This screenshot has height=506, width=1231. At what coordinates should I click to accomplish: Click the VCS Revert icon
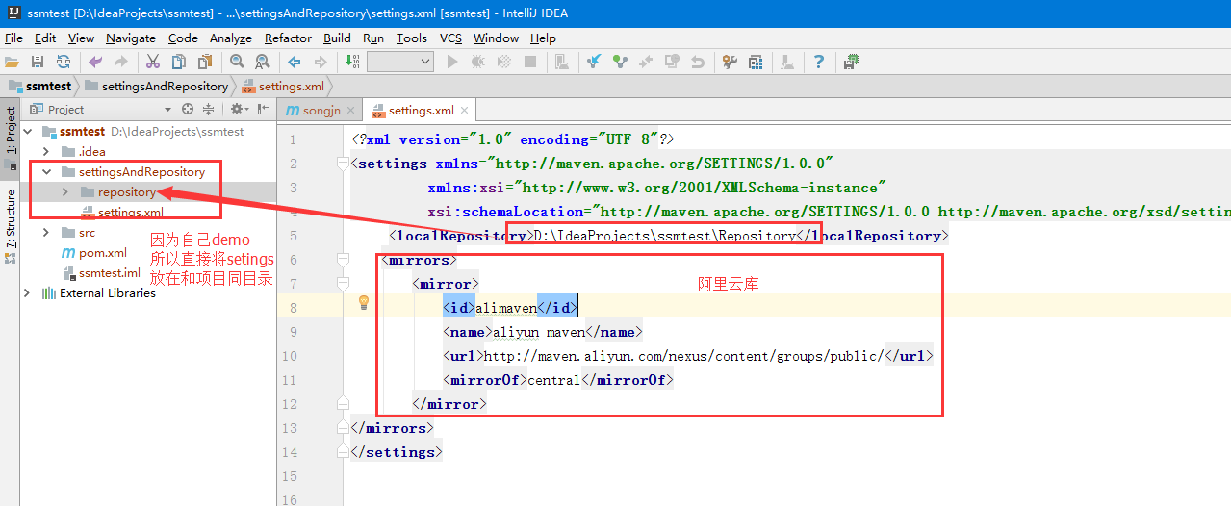[698, 62]
